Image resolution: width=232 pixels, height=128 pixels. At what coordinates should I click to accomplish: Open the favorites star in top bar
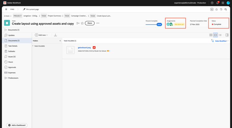pyautogui.click(x=217, y=10)
